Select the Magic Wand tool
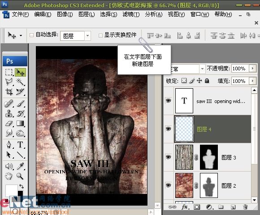The height and width of the screenshot is (215, 260). [x=20, y=82]
